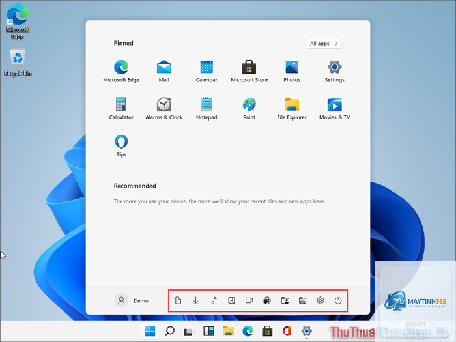Open Microsoft Store from taskbar

tap(267, 331)
